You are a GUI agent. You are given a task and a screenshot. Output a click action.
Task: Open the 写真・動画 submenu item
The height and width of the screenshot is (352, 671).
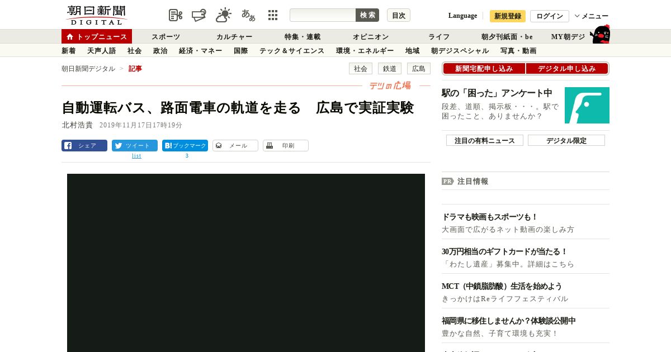518,50
